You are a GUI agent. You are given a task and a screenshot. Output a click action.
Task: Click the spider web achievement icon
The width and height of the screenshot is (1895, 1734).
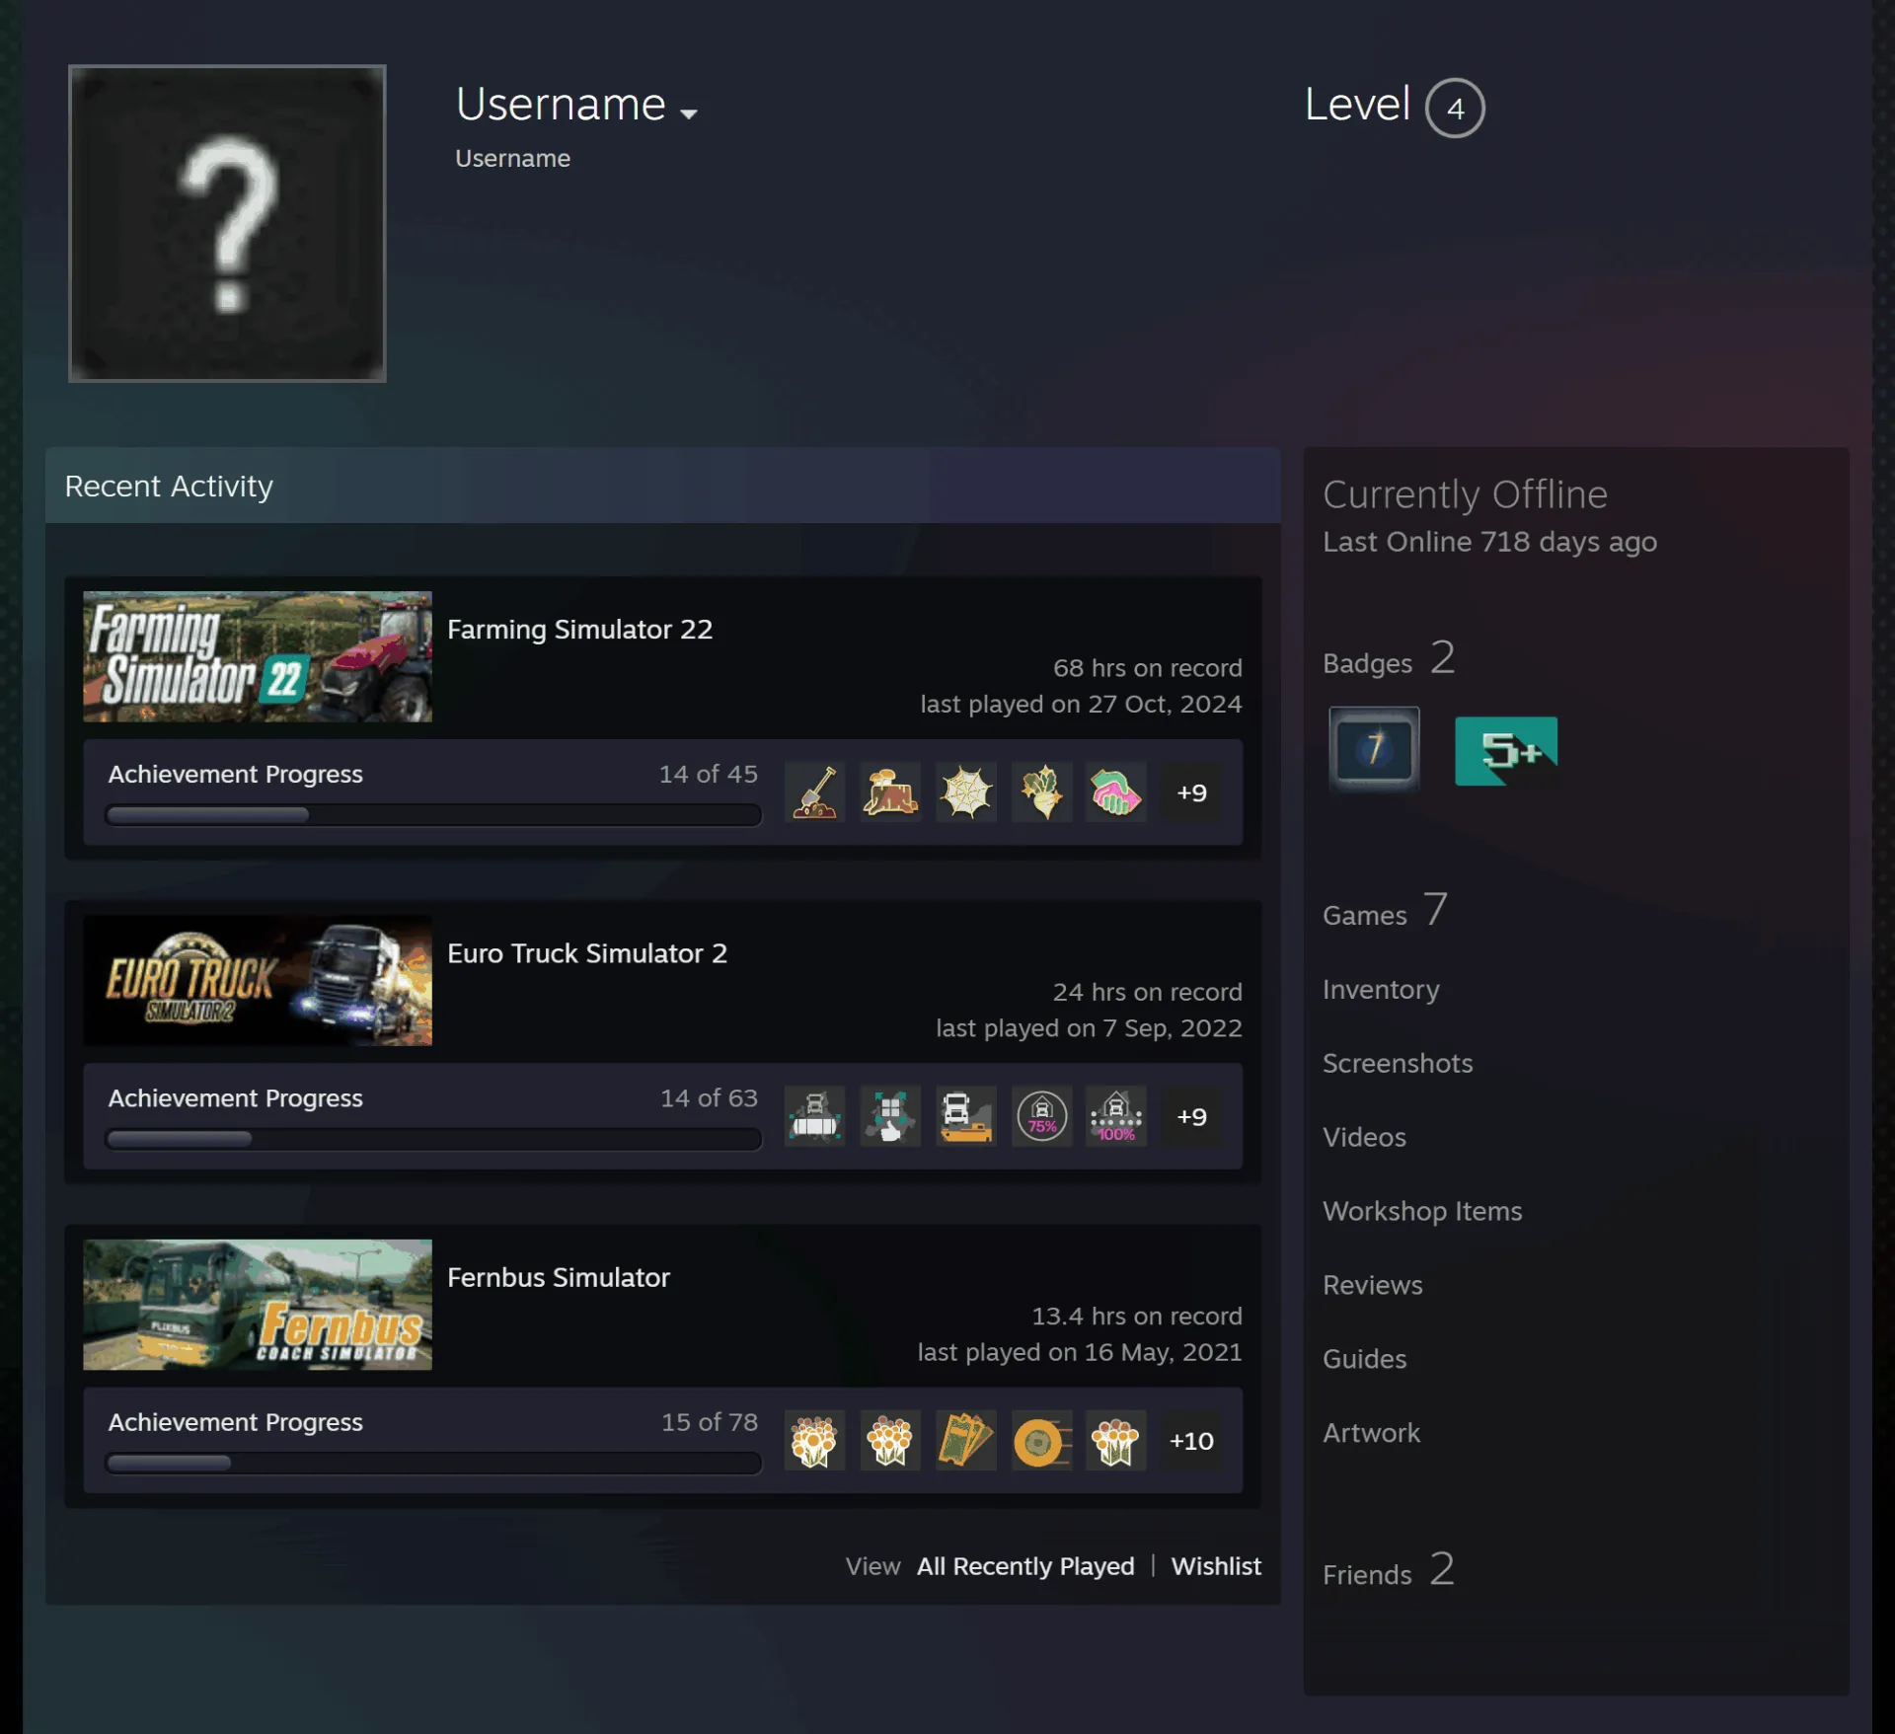(x=966, y=792)
